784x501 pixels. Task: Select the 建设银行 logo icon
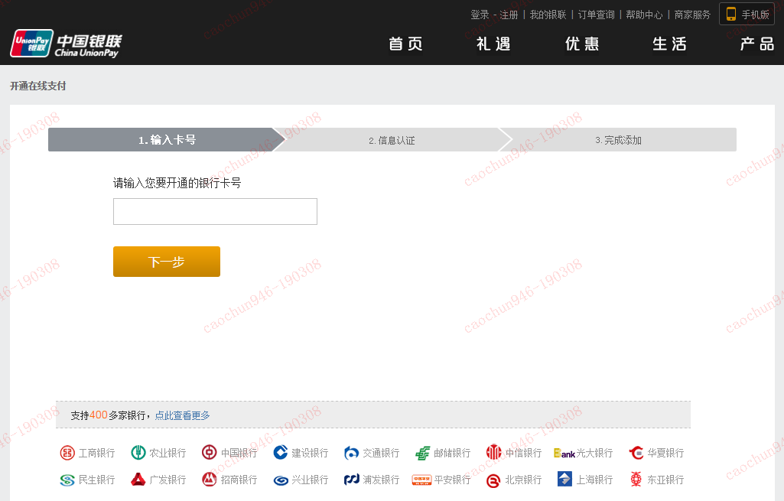(281, 453)
